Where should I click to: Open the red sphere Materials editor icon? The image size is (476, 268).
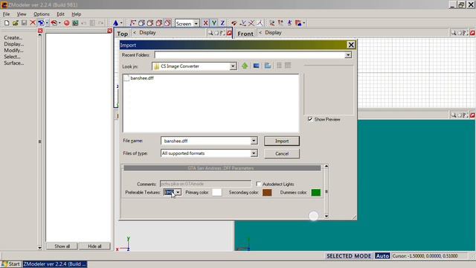(x=67, y=23)
